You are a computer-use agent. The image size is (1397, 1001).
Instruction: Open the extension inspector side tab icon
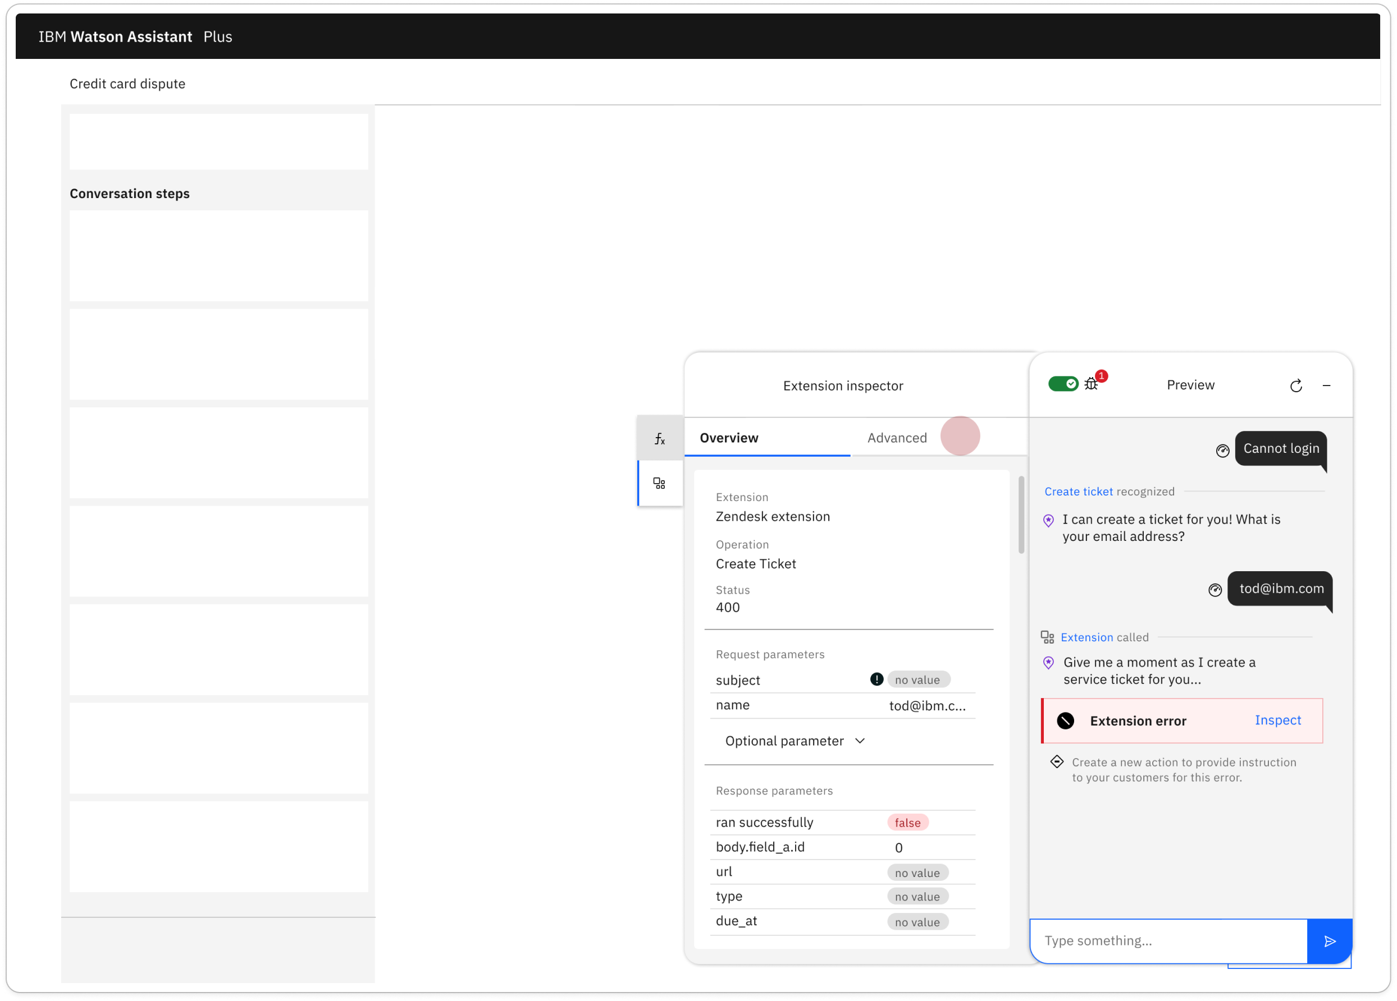click(x=660, y=483)
